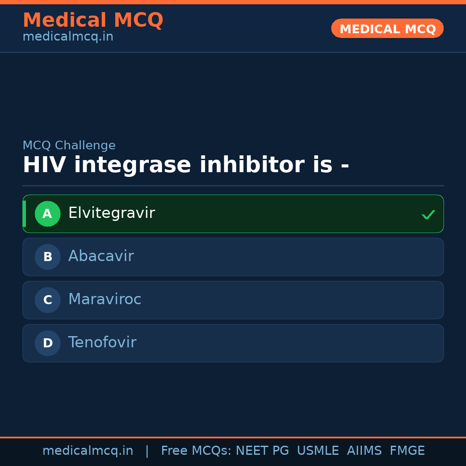Click the Medical MCQ header title
466x466 pixels.
pos(93,20)
